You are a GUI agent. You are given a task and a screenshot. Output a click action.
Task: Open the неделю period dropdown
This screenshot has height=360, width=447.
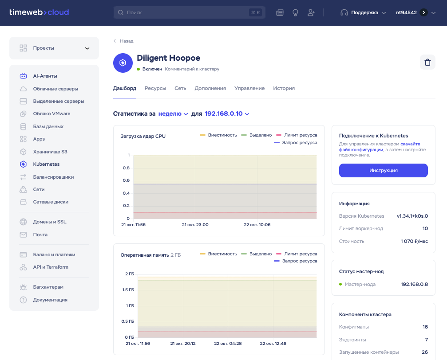173,114
